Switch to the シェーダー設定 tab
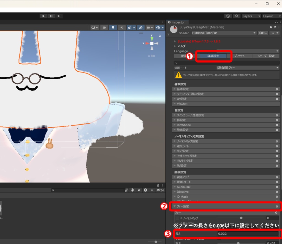 pos(266,56)
